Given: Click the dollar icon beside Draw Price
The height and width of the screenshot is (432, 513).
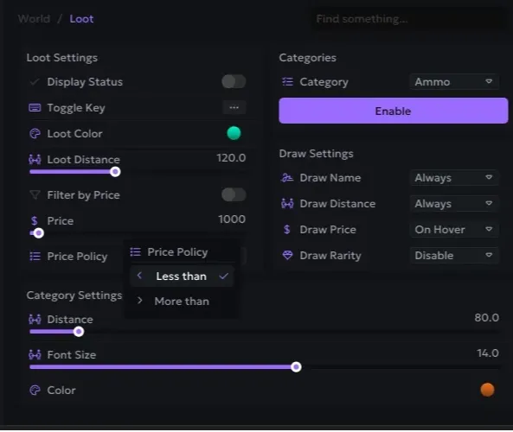Looking at the screenshot, I should [x=287, y=230].
